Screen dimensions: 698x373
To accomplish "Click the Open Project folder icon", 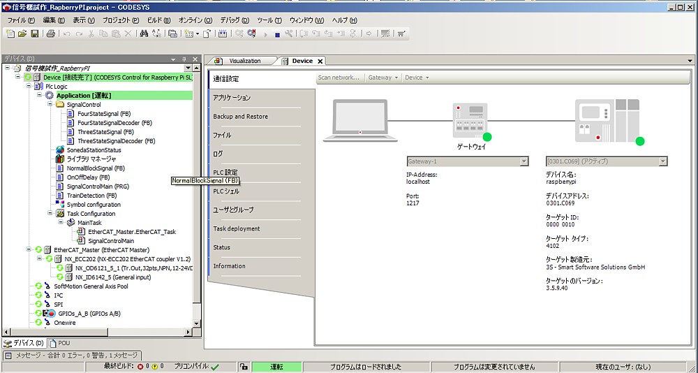I will point(22,34).
